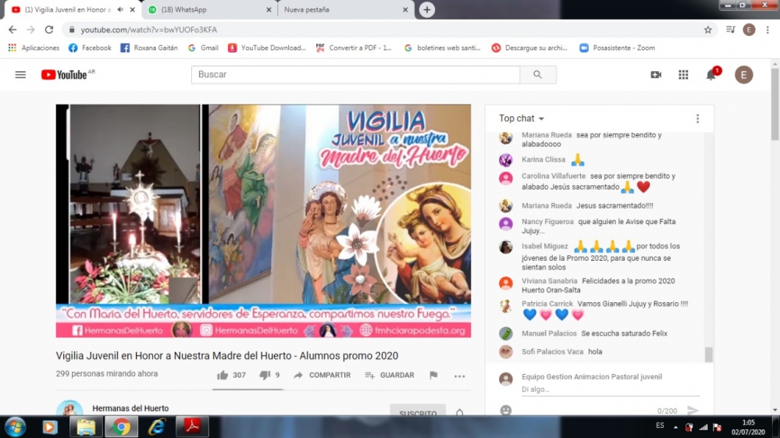
Task: Open the Aplicaciones bookmark
Action: click(x=34, y=48)
